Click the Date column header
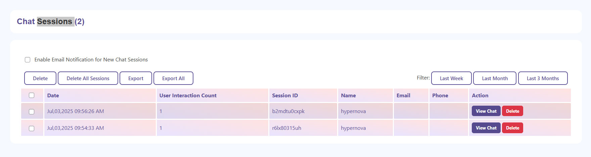 [x=53, y=96]
